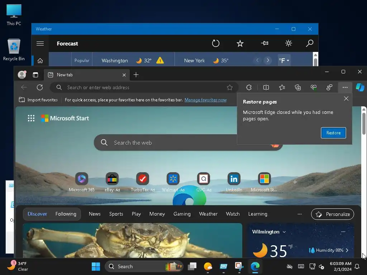
Task: Toggle Weather app theme with sun icon
Action: coord(289,43)
